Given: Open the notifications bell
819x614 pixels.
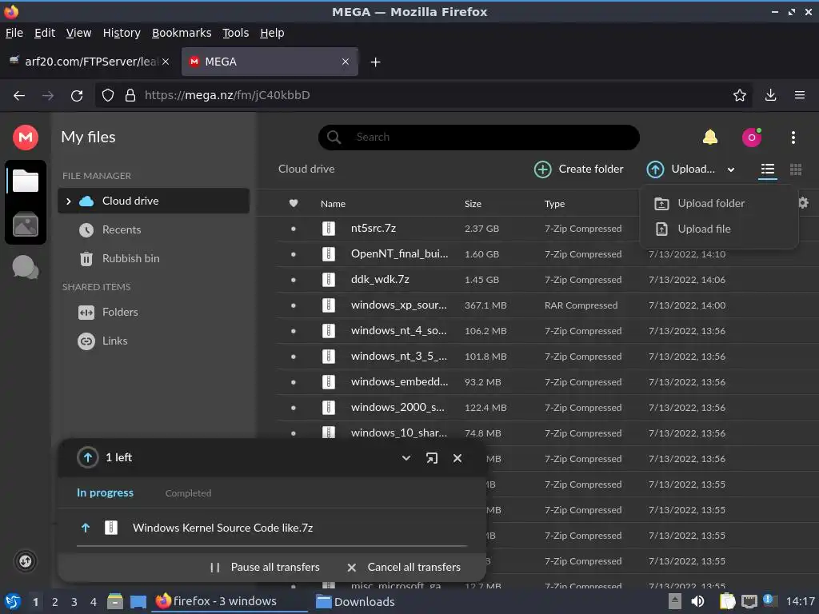Looking at the screenshot, I should click(709, 138).
